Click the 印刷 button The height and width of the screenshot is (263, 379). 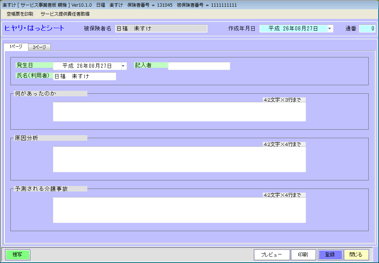coord(303,255)
